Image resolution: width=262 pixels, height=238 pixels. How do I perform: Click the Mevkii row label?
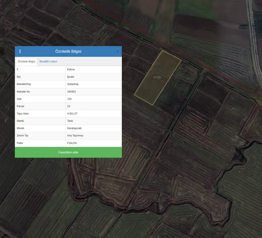[20, 128]
